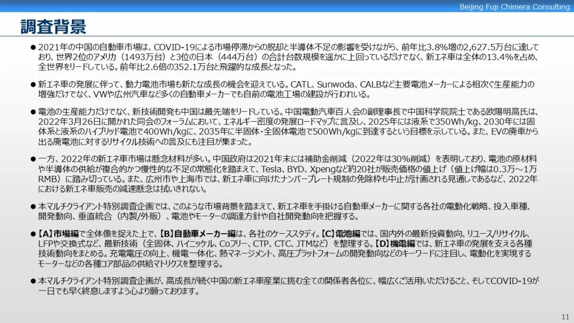Click the paragraph starting 2021年の中国の自動車市場は
574x323 pixels.
[x=289, y=57]
